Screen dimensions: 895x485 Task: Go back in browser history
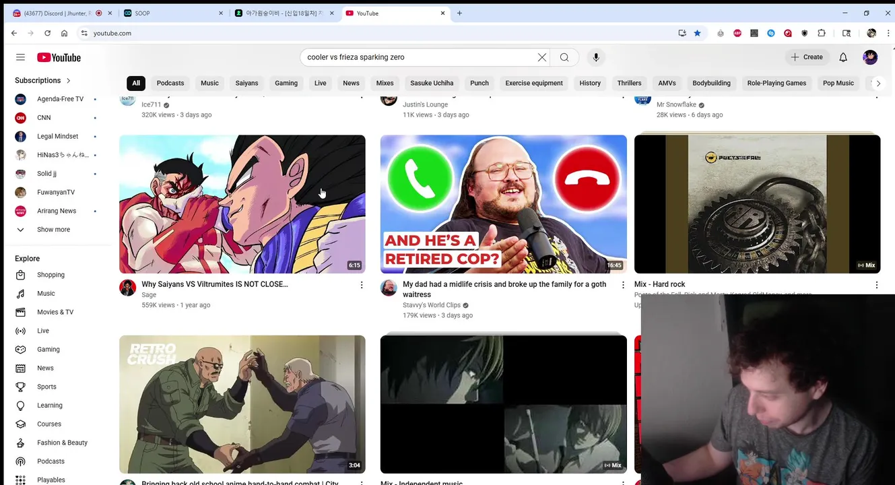pyautogui.click(x=14, y=33)
